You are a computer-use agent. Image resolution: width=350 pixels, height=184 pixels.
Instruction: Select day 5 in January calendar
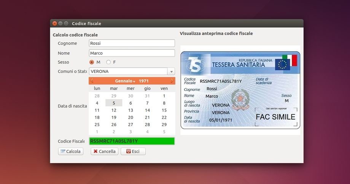[114, 103]
